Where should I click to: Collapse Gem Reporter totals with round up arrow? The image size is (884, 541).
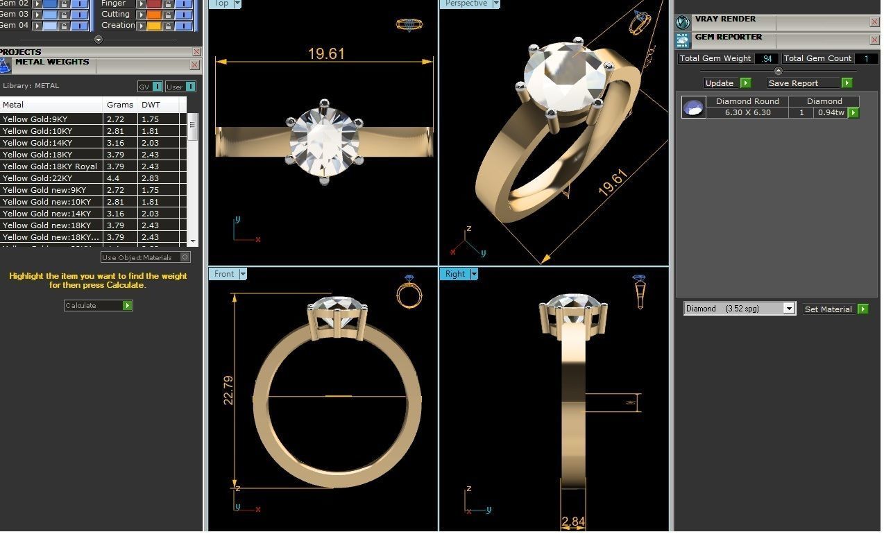(778, 71)
